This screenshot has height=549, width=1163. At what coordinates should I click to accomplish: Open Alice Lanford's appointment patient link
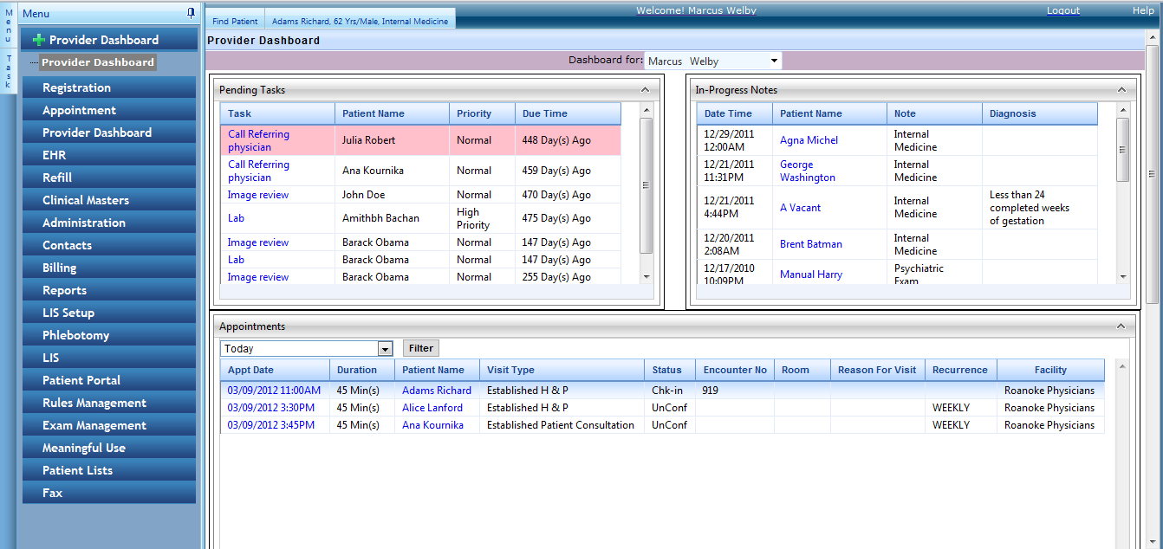(432, 408)
